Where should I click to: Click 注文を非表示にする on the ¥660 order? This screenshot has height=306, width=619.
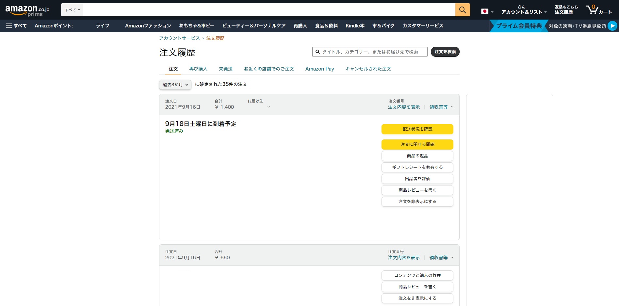click(417, 298)
